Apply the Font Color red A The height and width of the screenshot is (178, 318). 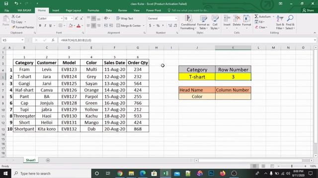tap(79, 26)
